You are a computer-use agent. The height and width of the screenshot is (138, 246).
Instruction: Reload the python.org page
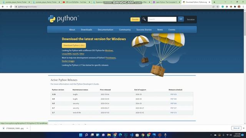(x=11, y=7)
